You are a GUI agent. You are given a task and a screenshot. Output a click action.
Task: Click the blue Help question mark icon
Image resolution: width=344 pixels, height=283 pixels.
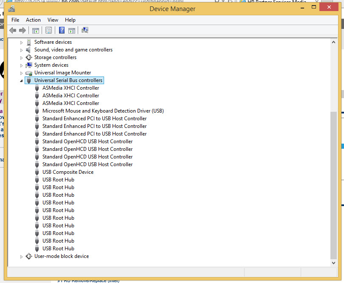click(x=62, y=30)
